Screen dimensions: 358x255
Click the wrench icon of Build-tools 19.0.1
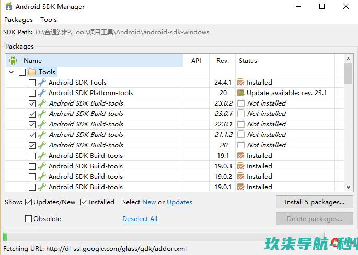click(42, 187)
